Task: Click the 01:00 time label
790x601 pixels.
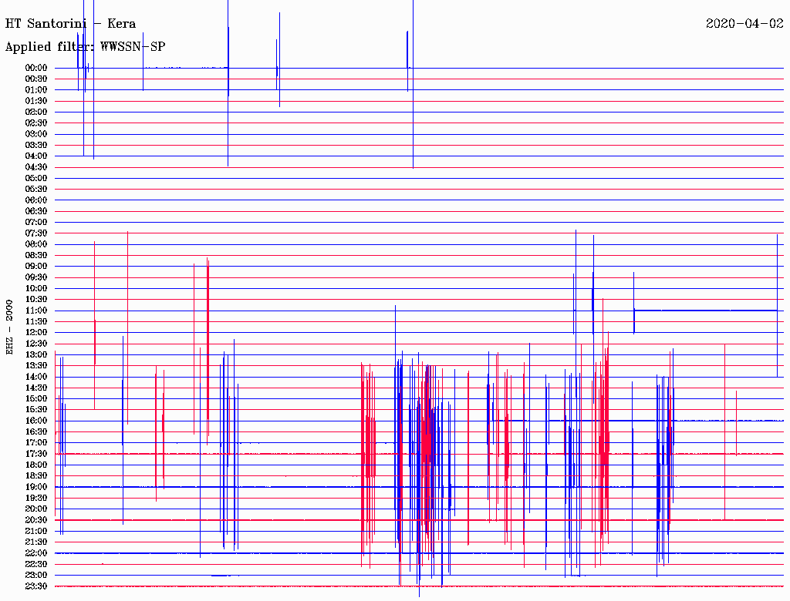Action: coord(36,89)
